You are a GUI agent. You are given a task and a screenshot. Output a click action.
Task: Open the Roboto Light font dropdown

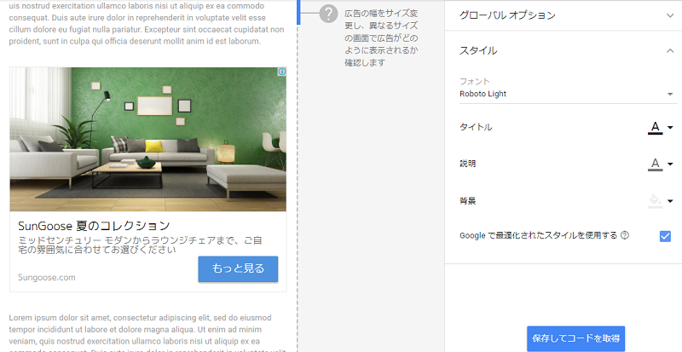coord(568,94)
